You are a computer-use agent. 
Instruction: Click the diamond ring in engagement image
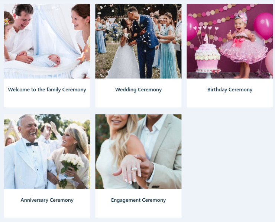pos(134,169)
